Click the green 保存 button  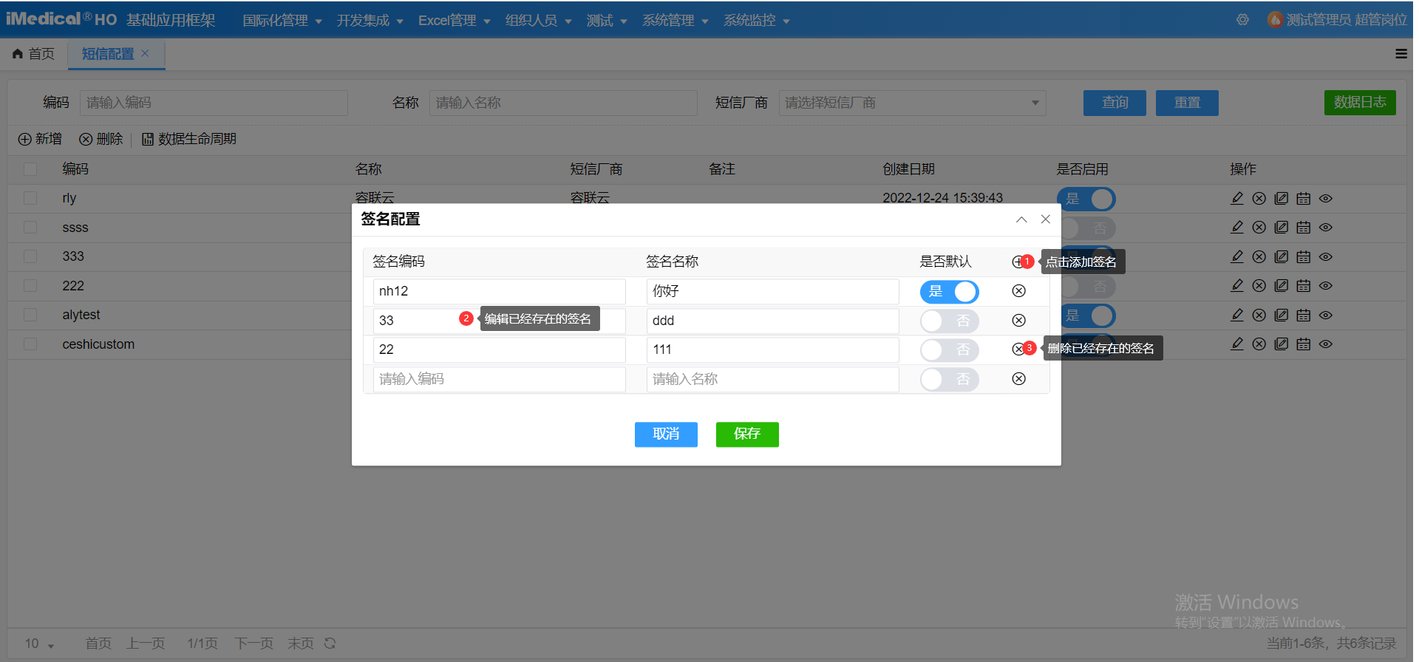(x=746, y=434)
